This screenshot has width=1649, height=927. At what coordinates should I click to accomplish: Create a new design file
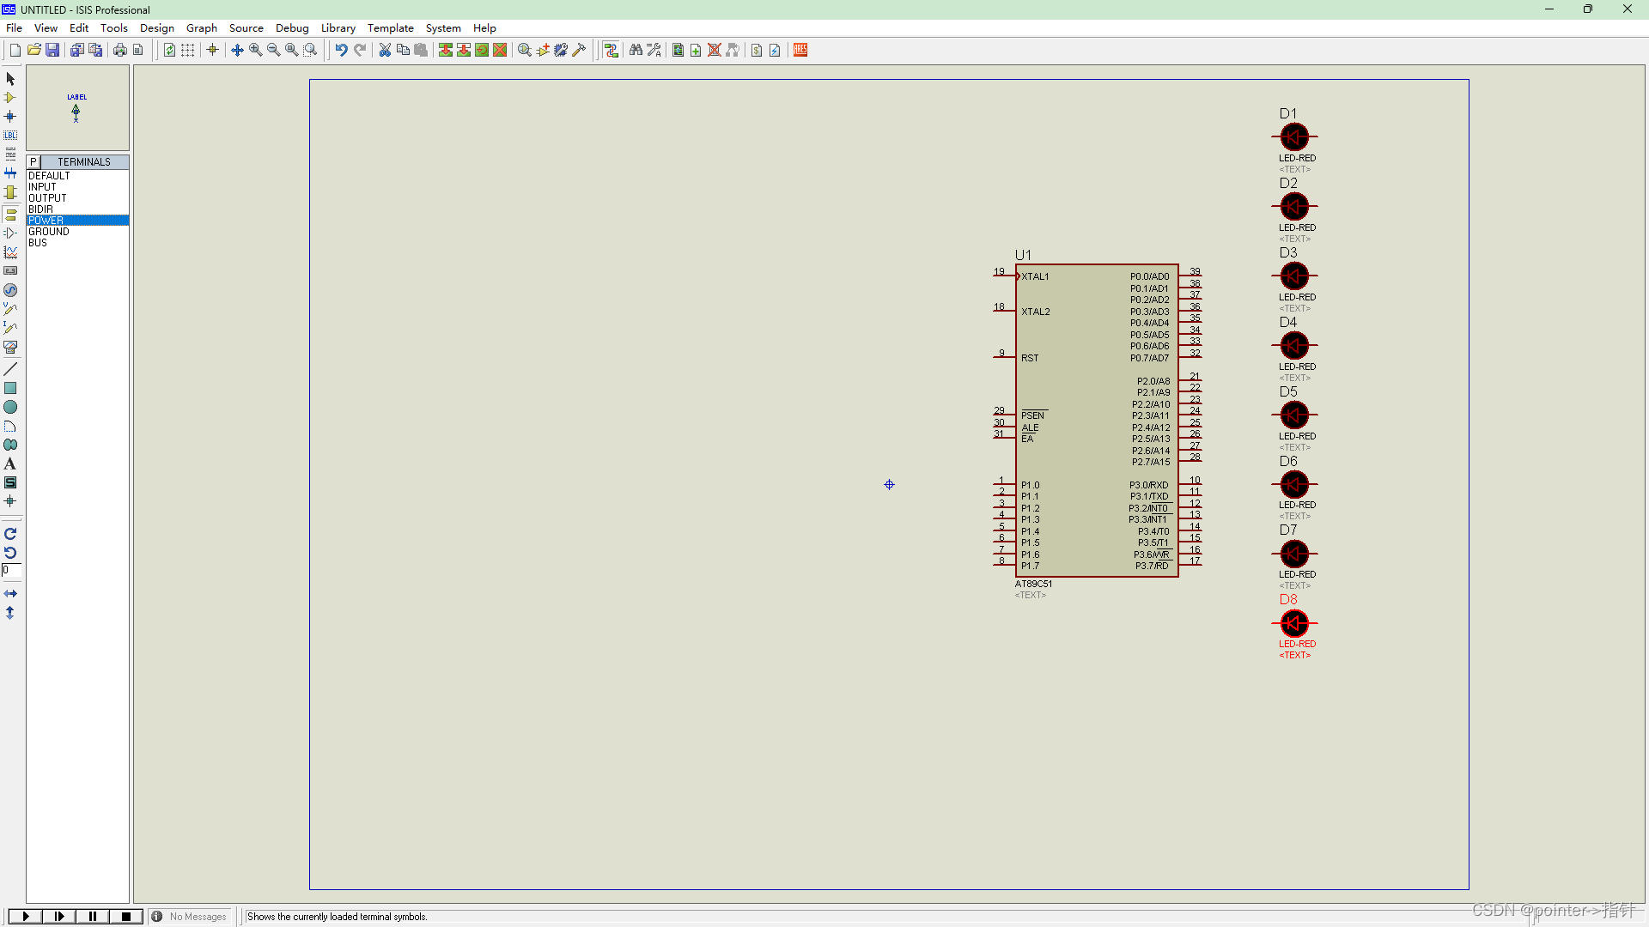[x=15, y=50]
